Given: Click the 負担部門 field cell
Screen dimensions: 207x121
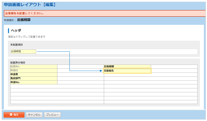Looking at the screenshot, I should [34, 78].
